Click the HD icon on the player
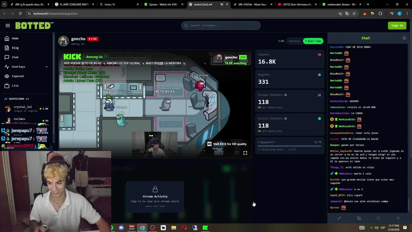Viewport: 412px width, 232px height. point(209,144)
